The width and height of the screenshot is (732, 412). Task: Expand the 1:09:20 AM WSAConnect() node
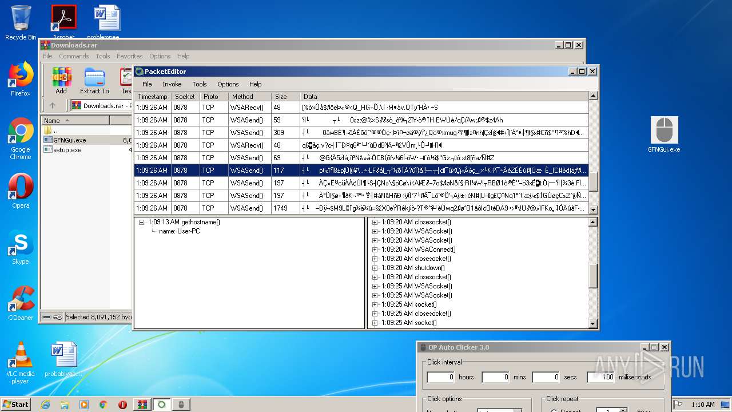(375, 249)
